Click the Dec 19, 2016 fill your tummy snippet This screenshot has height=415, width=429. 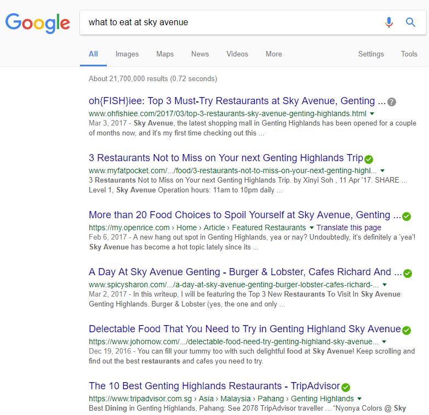(x=251, y=356)
